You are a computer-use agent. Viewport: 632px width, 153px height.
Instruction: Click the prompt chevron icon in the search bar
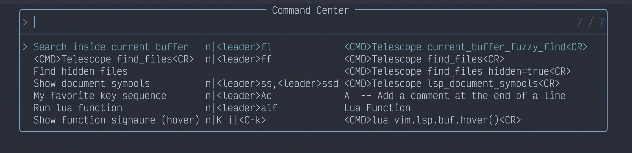25,23
